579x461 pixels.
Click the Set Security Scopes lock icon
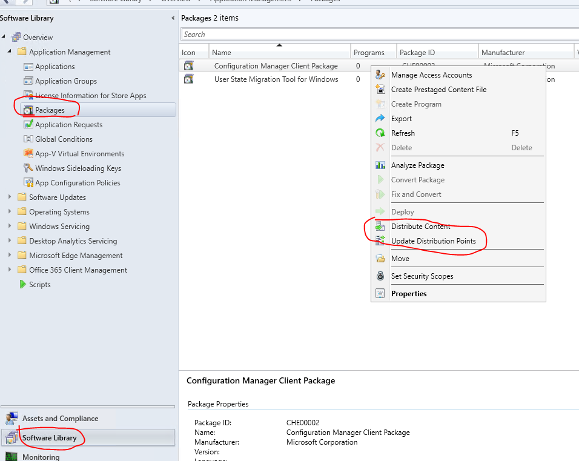380,276
